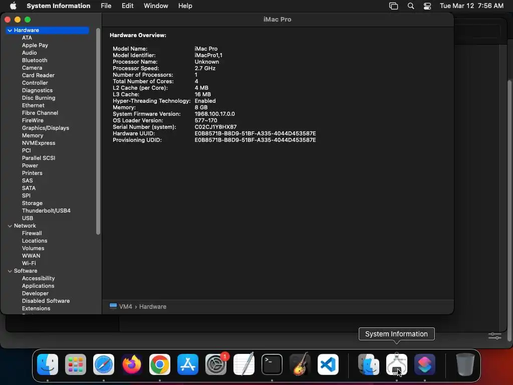Open Launchpad in the Dock

(76, 364)
